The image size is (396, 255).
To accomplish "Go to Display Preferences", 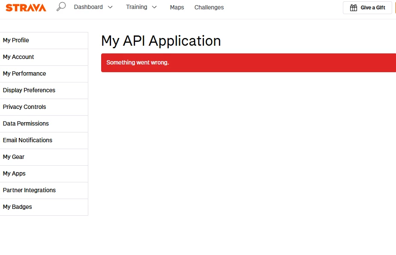I will (44, 91).
